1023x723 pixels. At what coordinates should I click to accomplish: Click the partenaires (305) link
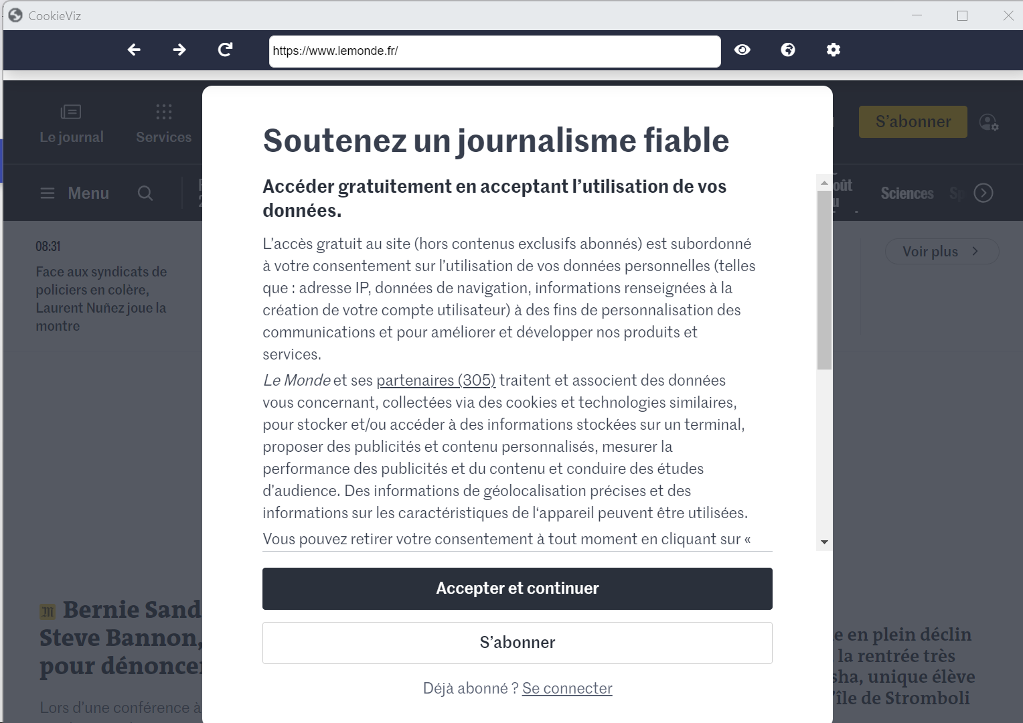tap(436, 380)
